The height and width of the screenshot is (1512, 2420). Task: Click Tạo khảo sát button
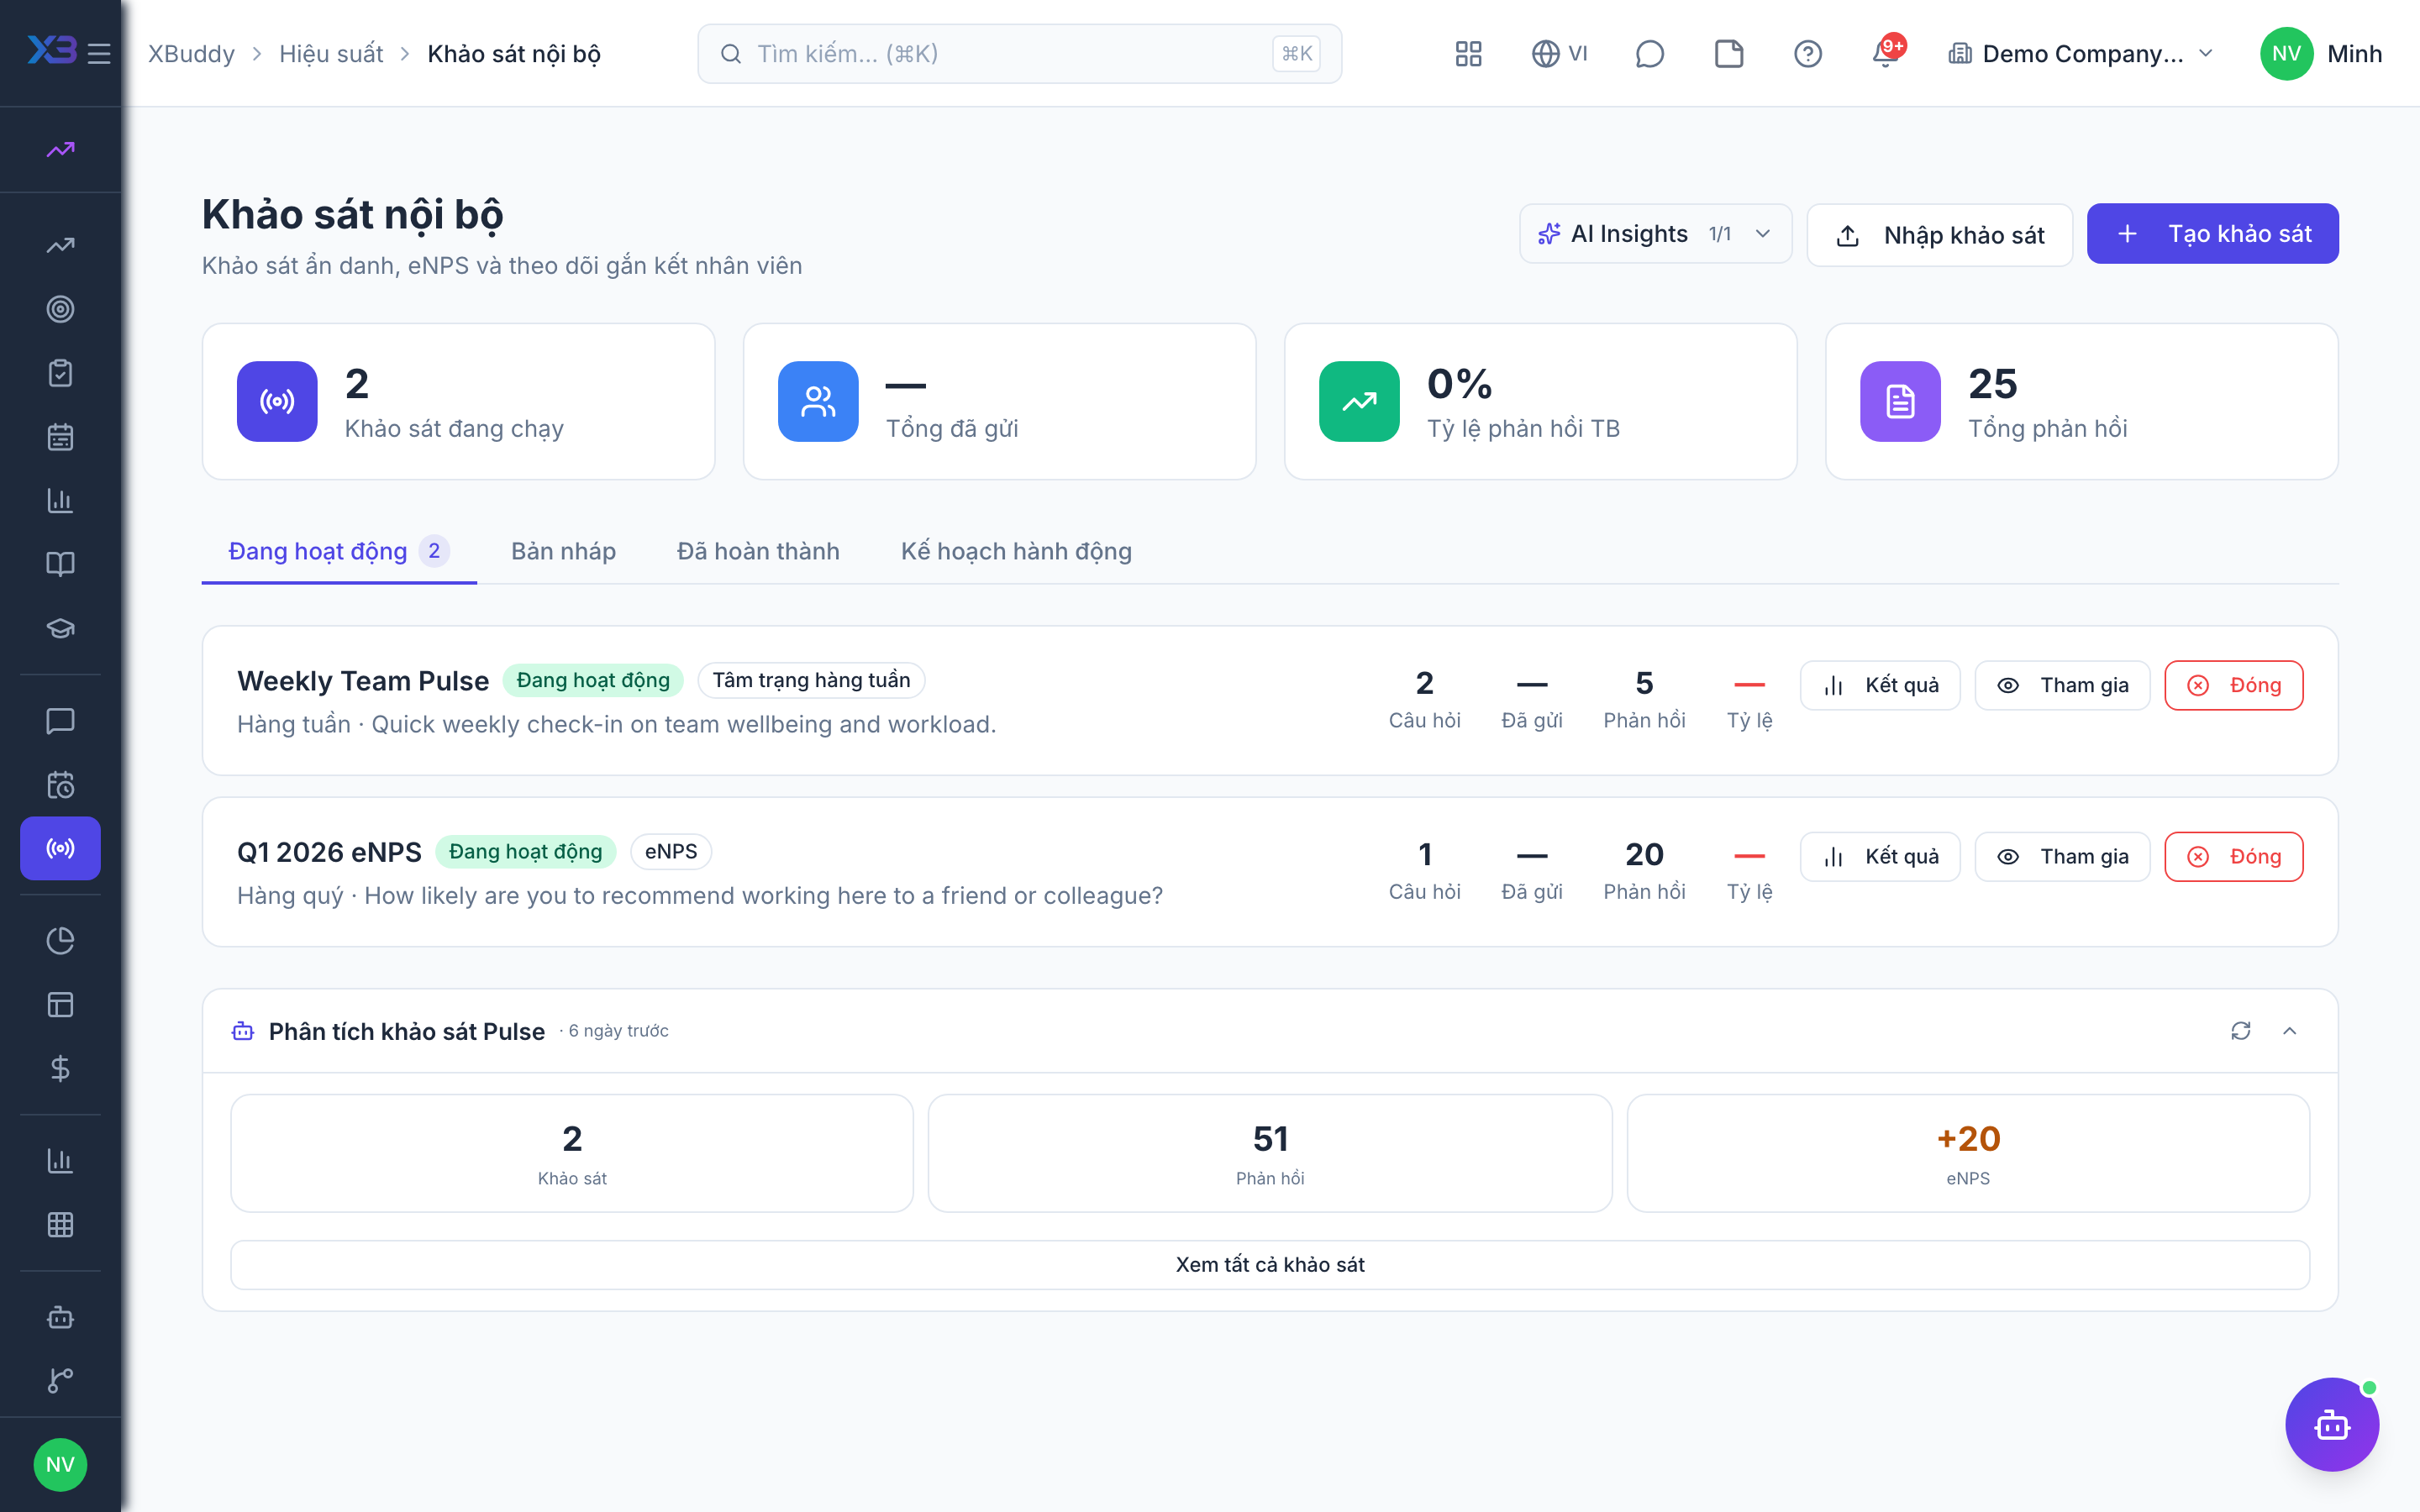[2212, 234]
